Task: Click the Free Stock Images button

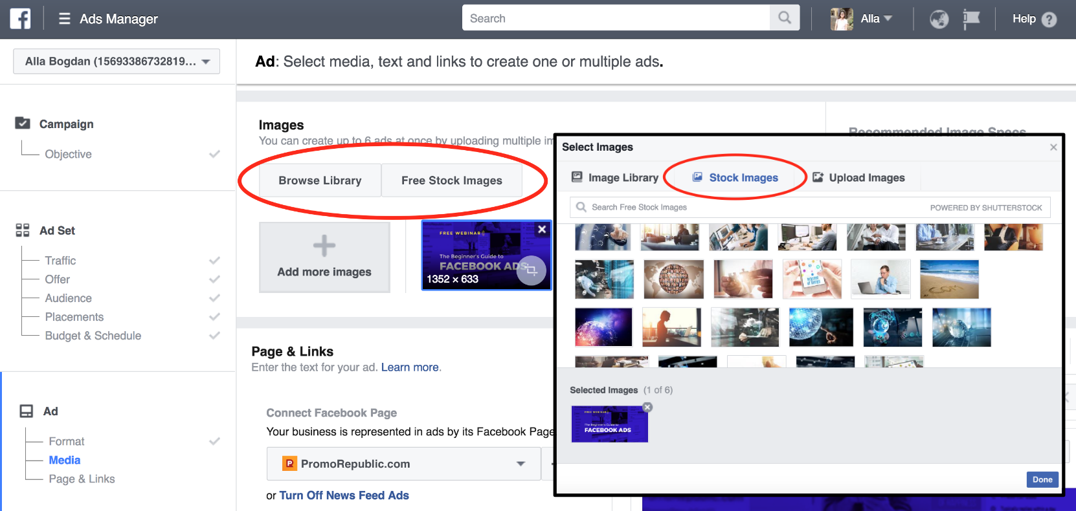Action: pos(452,180)
